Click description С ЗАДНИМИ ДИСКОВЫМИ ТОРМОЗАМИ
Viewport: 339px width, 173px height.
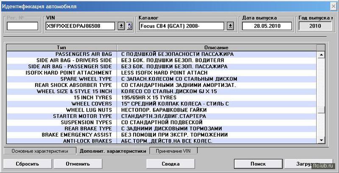(172, 128)
